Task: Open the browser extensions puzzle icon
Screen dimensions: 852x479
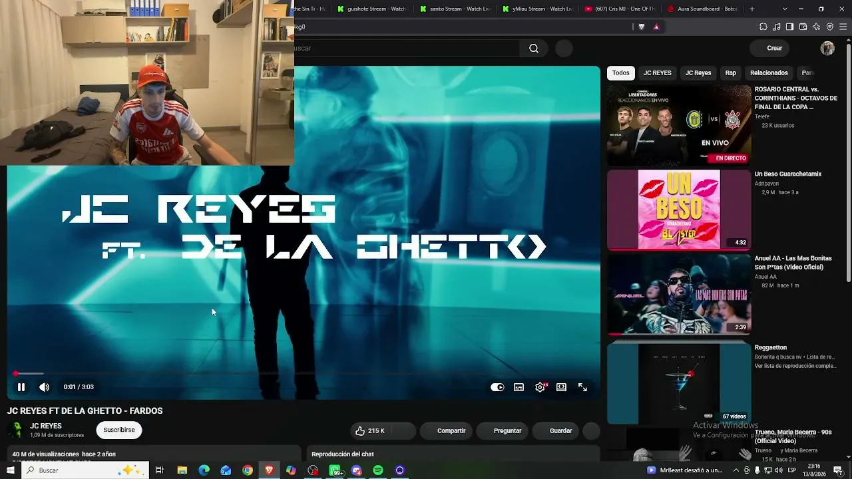Action: pos(763,27)
